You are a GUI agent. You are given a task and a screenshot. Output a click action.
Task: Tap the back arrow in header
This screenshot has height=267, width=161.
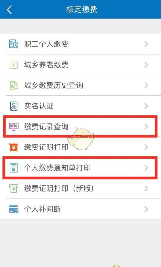tap(9, 10)
